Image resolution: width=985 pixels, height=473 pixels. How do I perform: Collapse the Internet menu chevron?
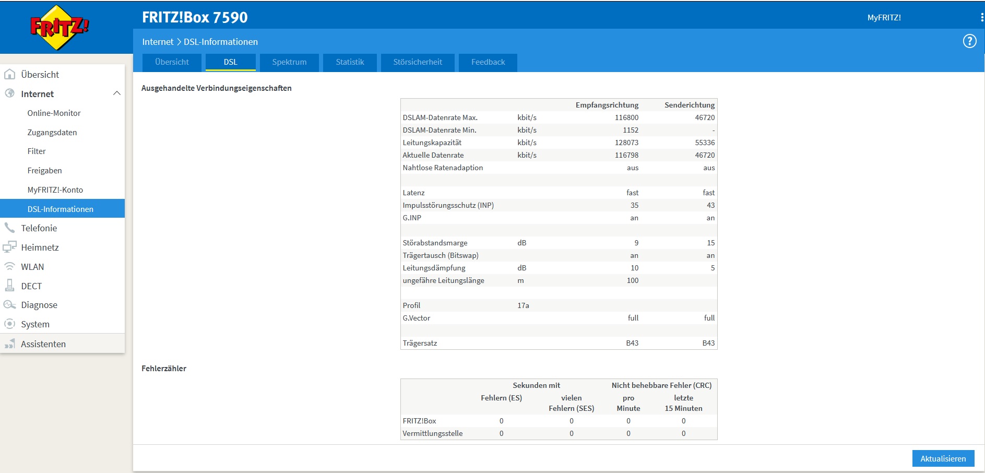coord(117,93)
